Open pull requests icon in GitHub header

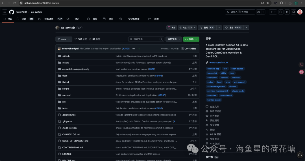click(x=287, y=12)
